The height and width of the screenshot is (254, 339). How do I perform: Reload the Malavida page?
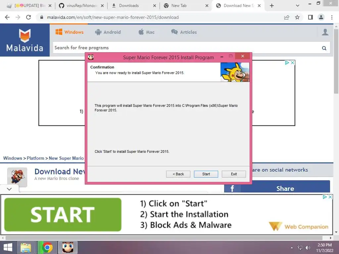coord(28,17)
